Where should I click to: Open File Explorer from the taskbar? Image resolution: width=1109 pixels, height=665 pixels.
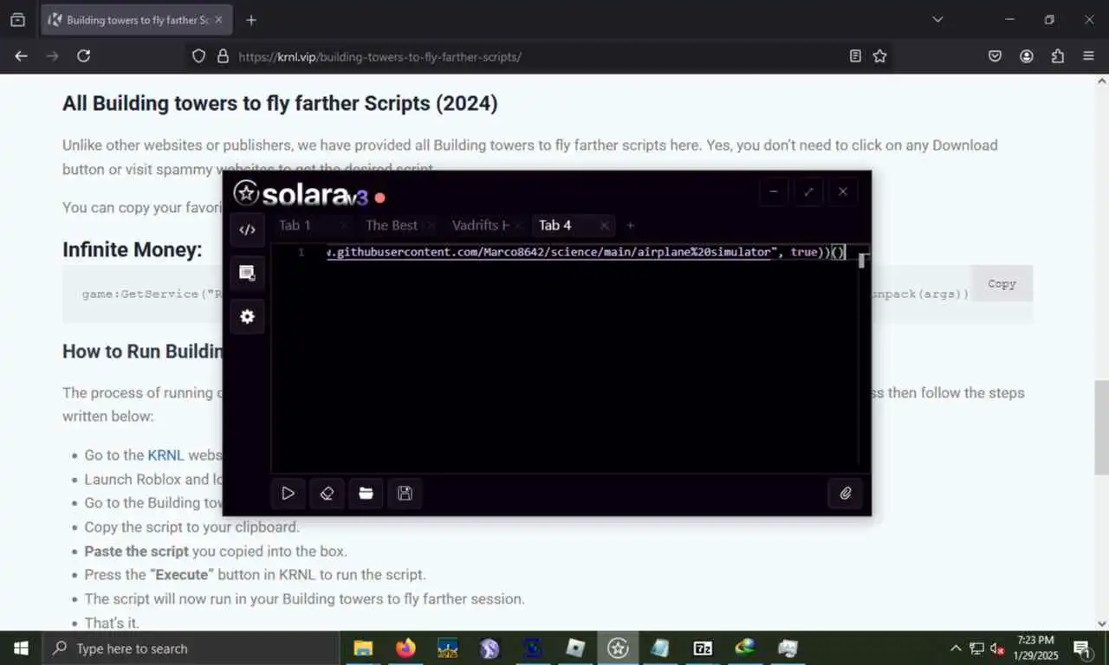363,648
